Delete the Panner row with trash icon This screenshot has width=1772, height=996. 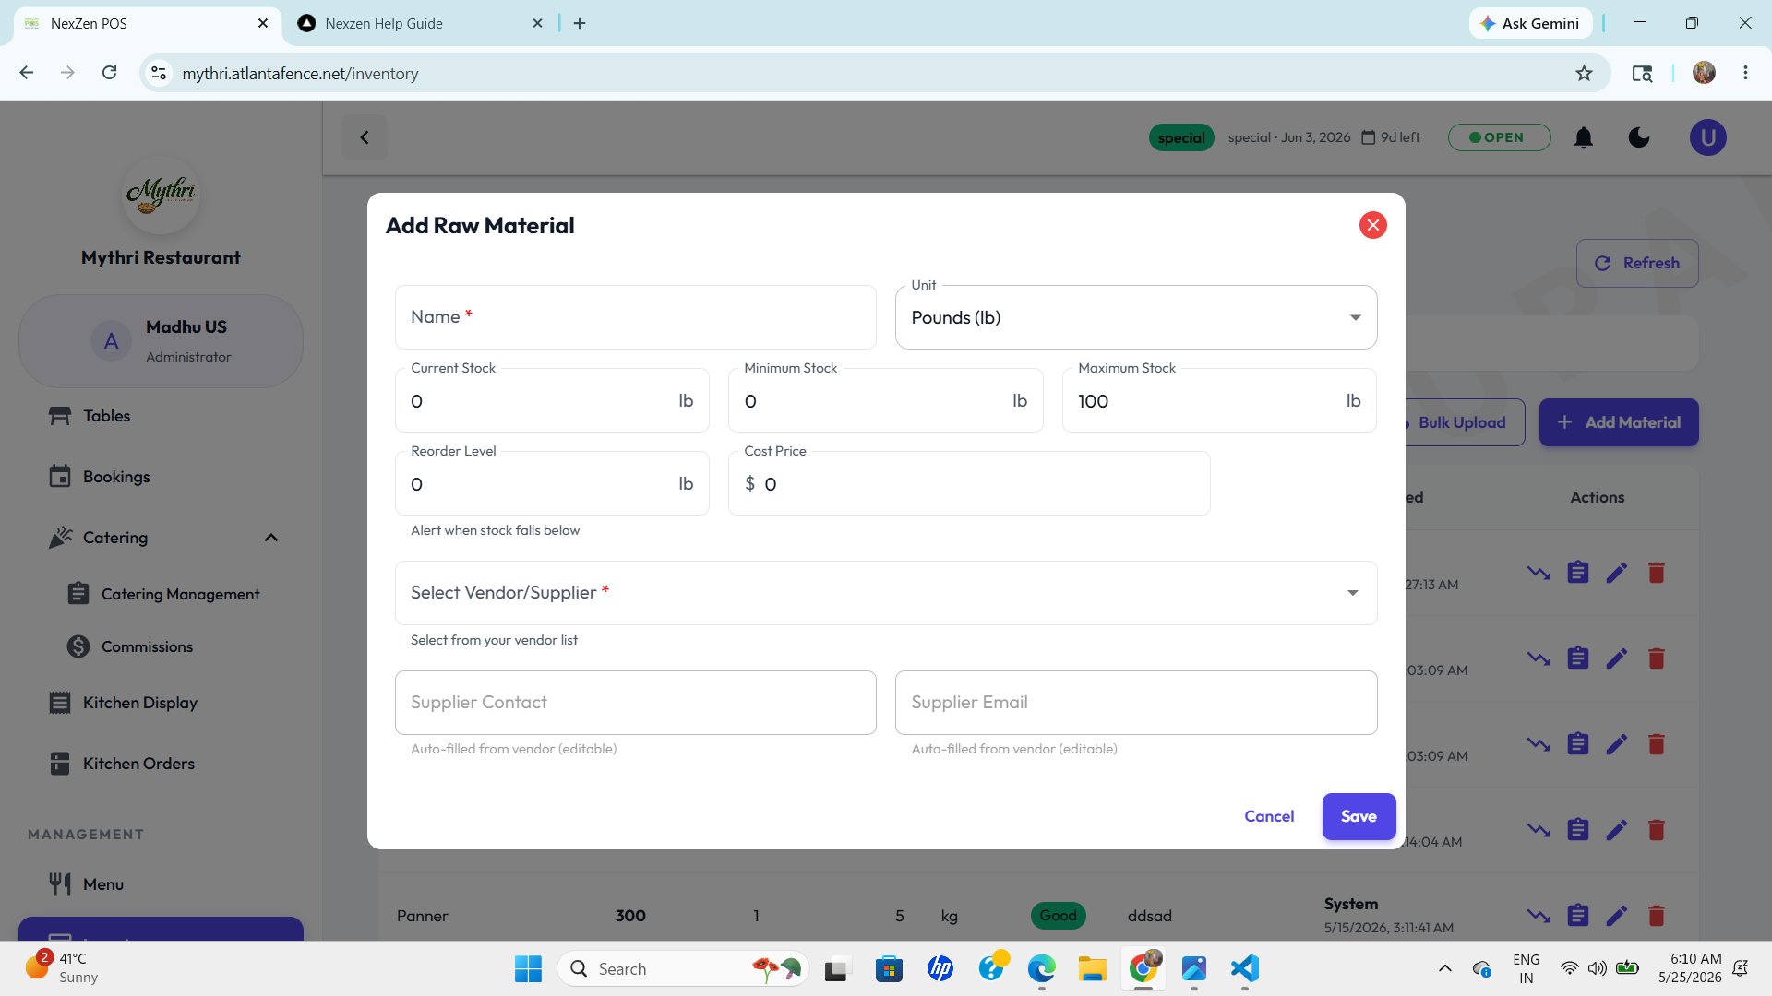[x=1656, y=916]
